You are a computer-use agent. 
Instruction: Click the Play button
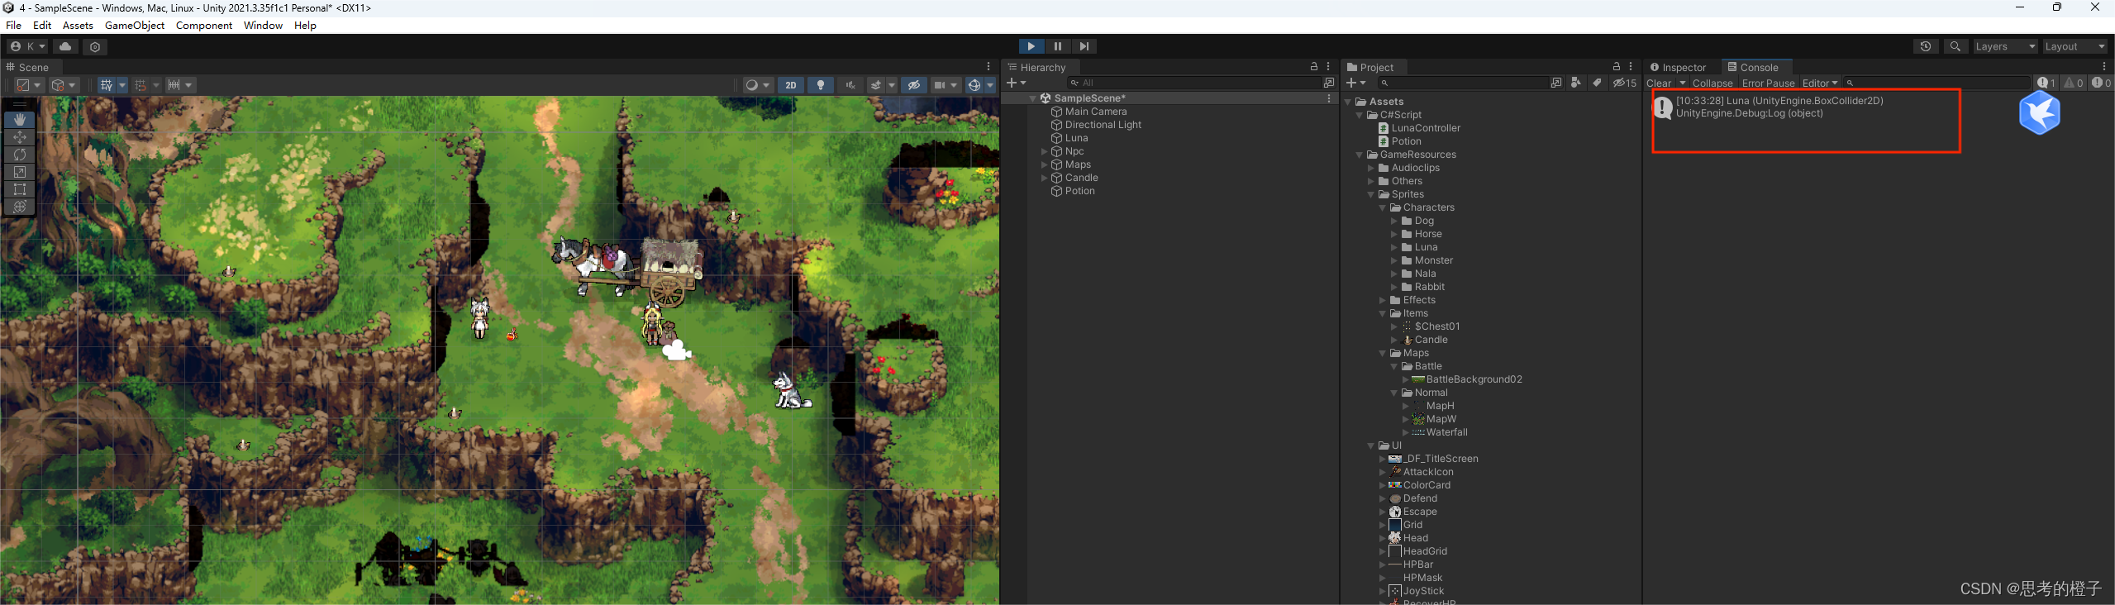click(x=1031, y=46)
